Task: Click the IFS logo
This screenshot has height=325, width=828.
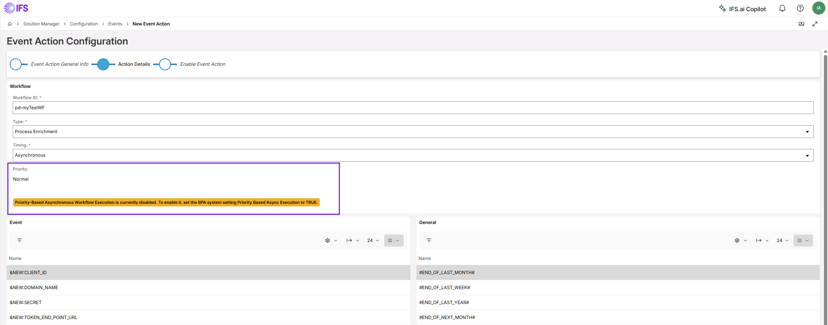Action: 16,8
